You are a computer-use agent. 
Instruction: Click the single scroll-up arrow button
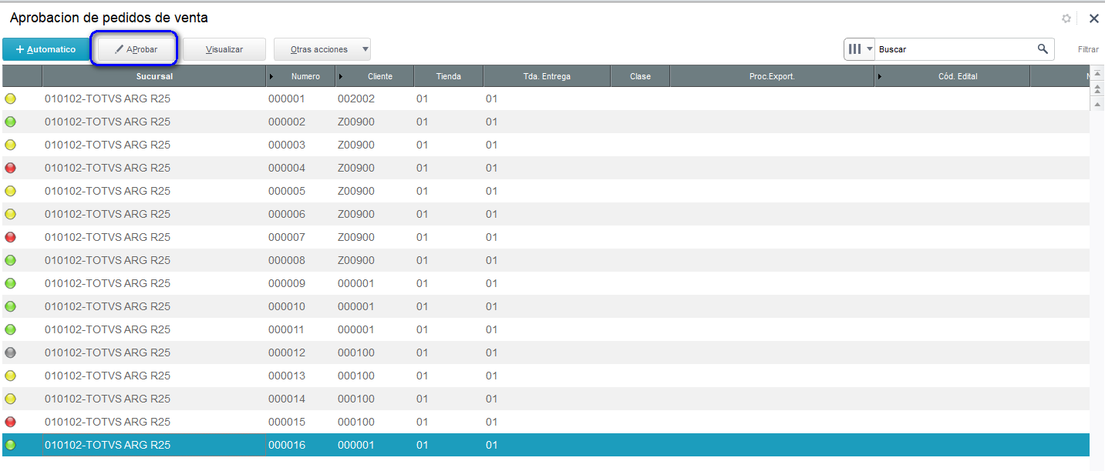[x=1097, y=103]
